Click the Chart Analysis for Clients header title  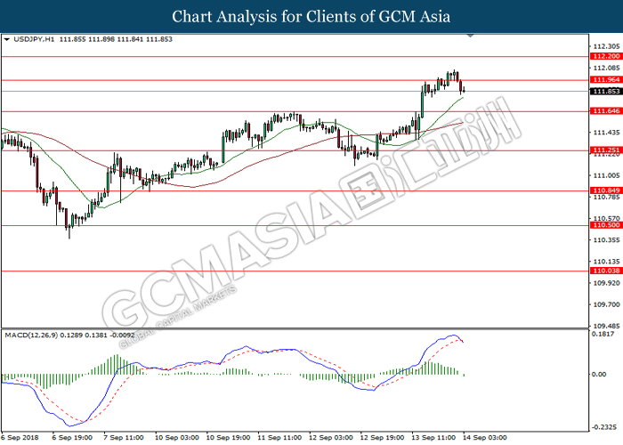(x=311, y=16)
